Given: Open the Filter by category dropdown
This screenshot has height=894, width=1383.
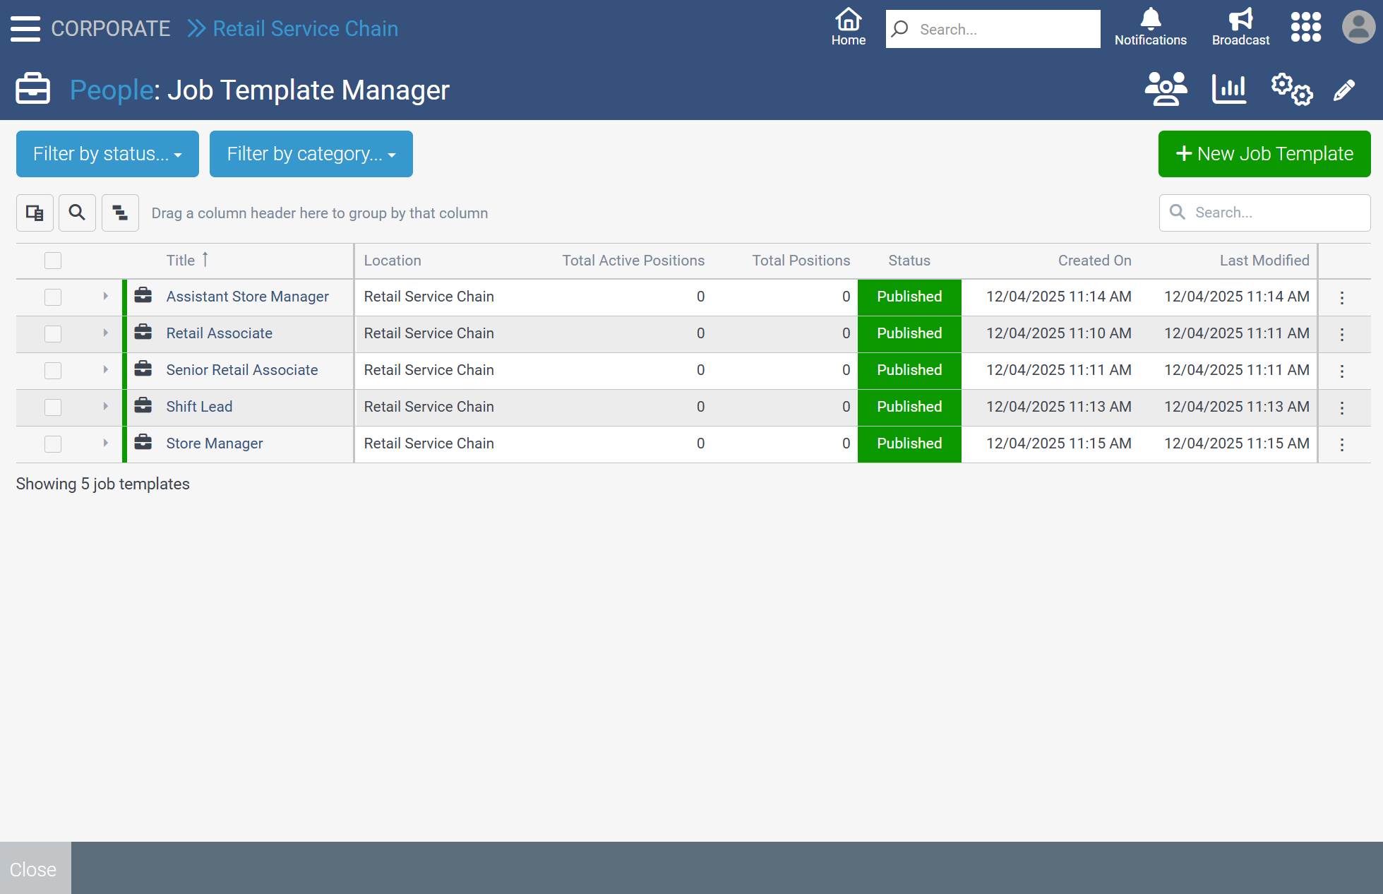Looking at the screenshot, I should tap(311, 154).
